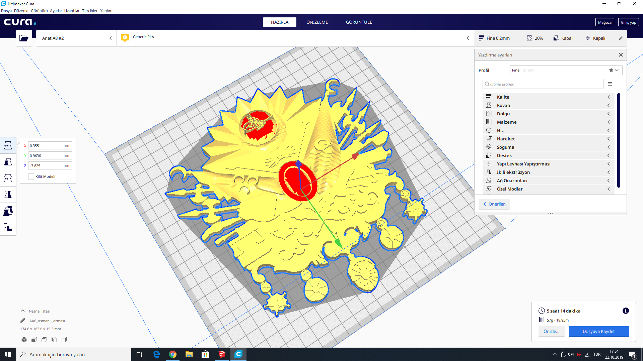
Task: Open the Tercihler menu
Action: coord(90,11)
